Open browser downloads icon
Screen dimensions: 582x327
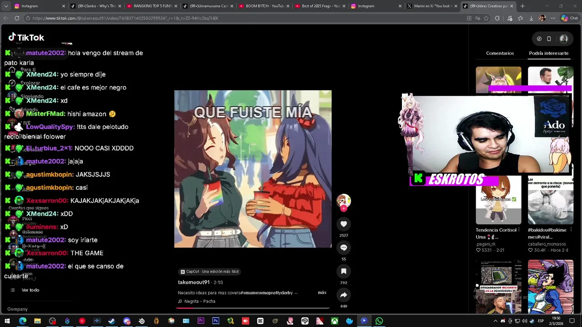pyautogui.click(x=531, y=18)
